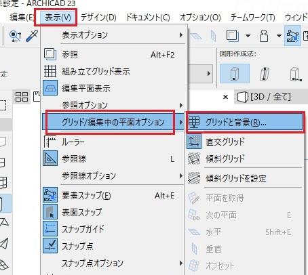Toggle 参照 (Alt+F2) menu entry
Screen dimensions: 308x275
[114, 54]
